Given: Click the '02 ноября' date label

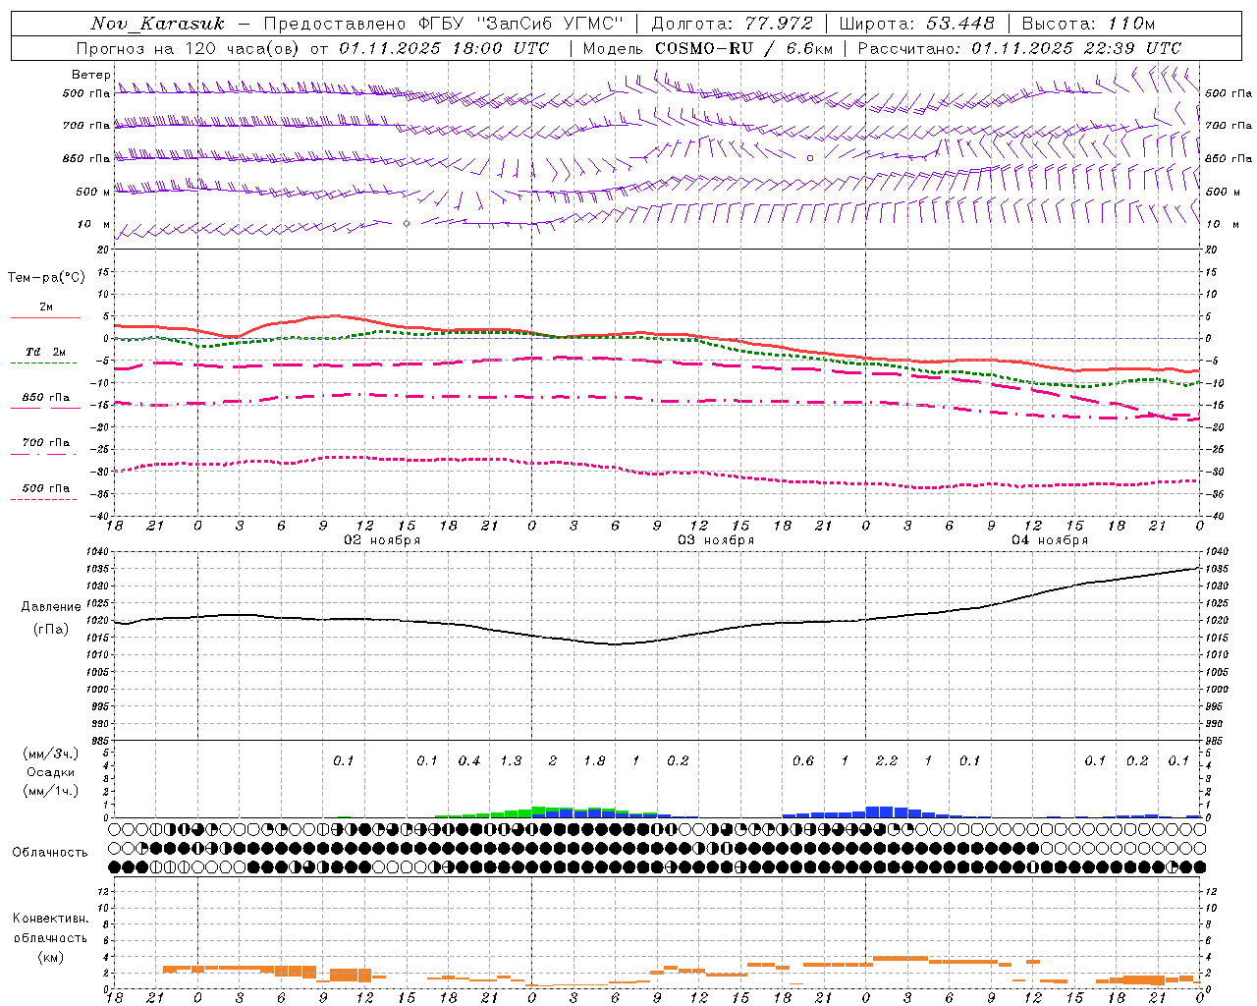Looking at the screenshot, I should [382, 540].
